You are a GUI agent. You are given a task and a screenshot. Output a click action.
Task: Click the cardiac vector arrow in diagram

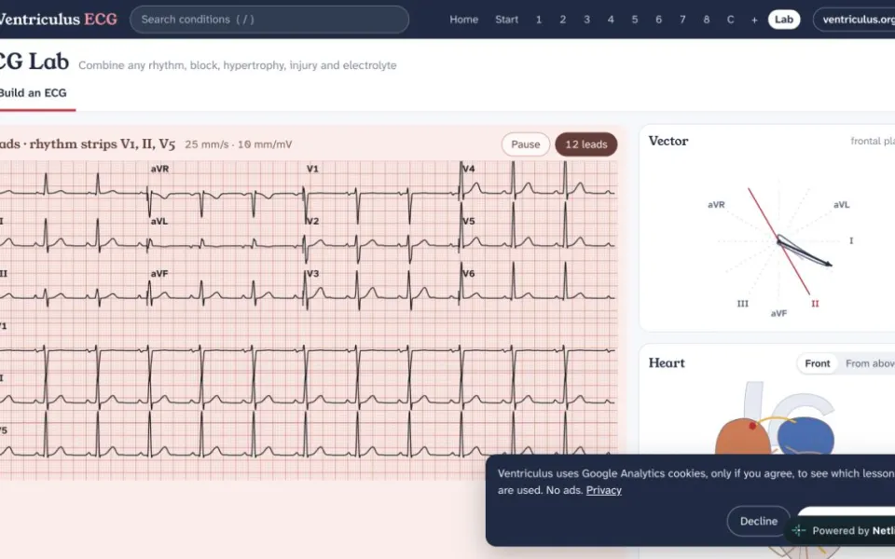click(x=805, y=252)
